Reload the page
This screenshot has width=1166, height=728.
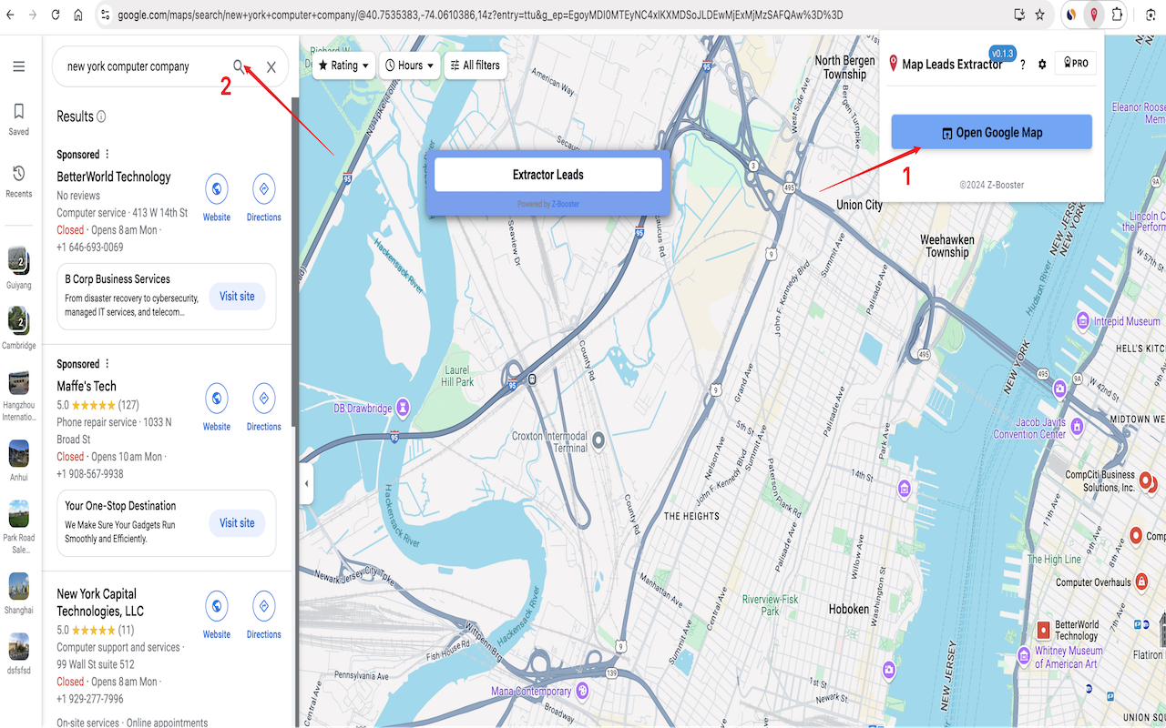click(56, 15)
